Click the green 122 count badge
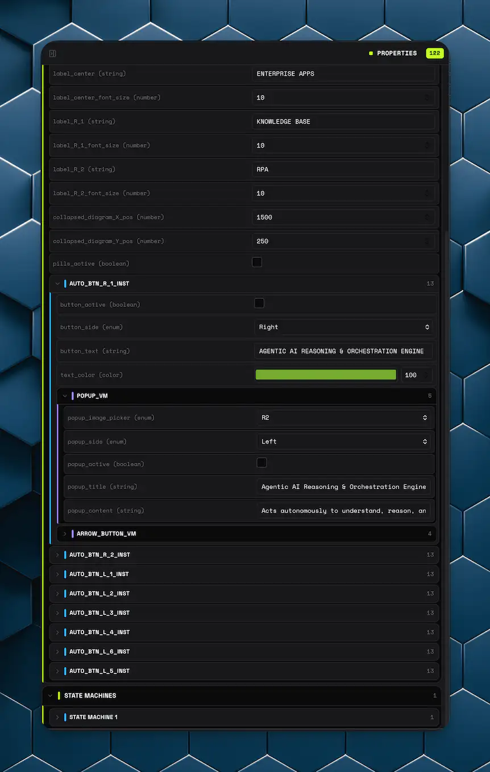The height and width of the screenshot is (772, 490). tap(435, 53)
